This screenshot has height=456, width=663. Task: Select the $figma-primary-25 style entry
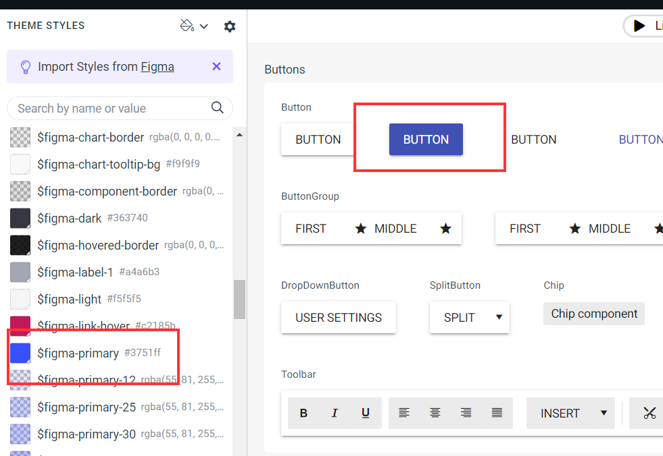(x=87, y=407)
